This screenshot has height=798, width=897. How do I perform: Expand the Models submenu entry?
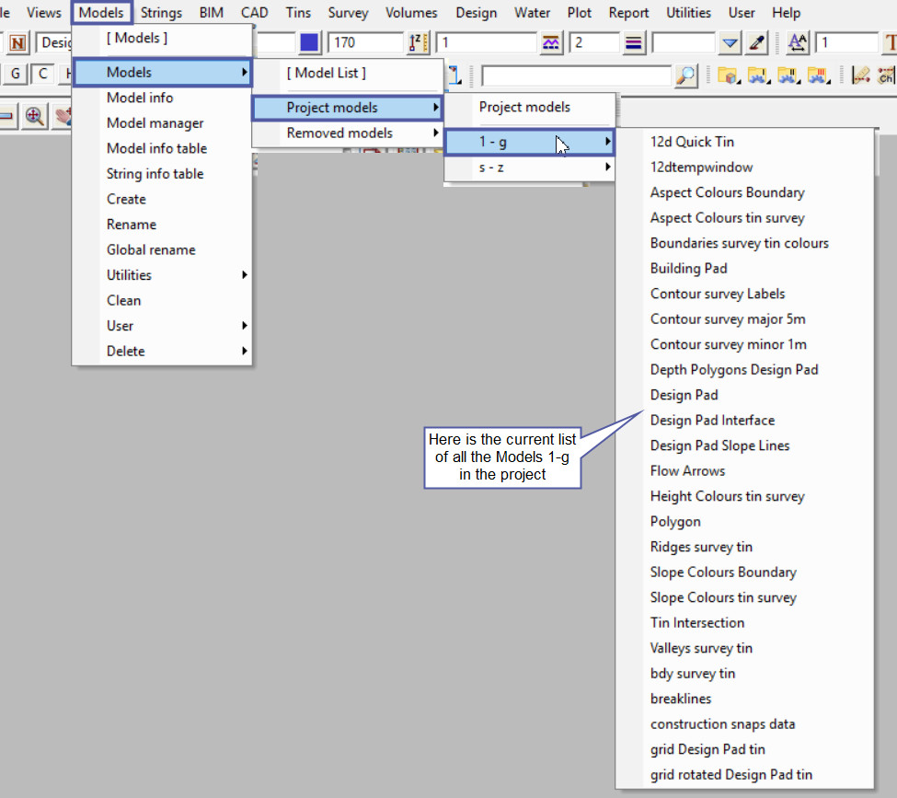coord(163,72)
